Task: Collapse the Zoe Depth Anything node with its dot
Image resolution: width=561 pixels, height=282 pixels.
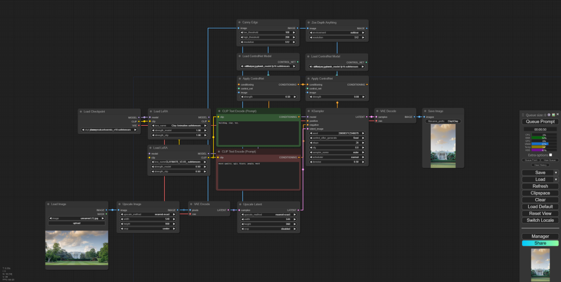Action: (308, 22)
